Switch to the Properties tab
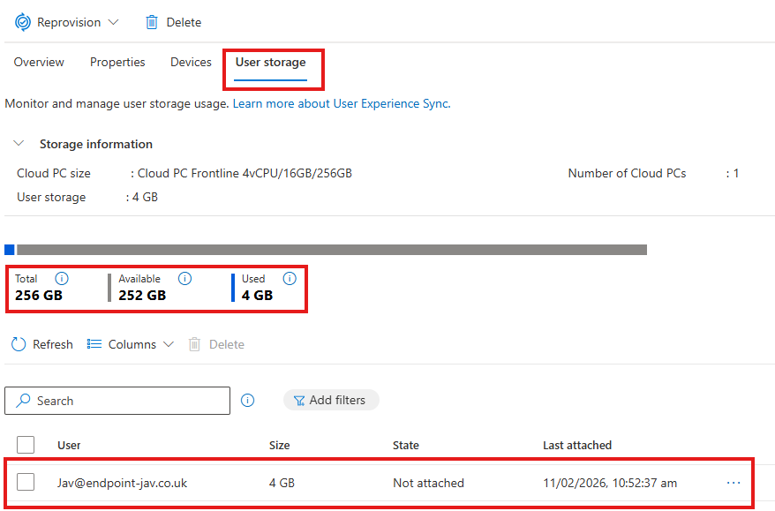775x511 pixels. (x=117, y=63)
